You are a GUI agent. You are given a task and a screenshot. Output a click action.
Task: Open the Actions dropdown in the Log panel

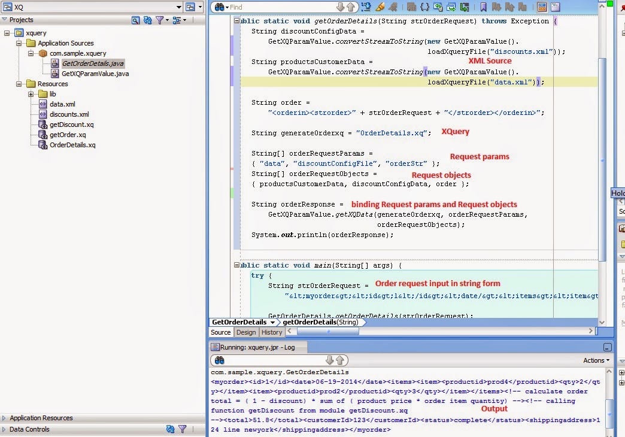594,360
